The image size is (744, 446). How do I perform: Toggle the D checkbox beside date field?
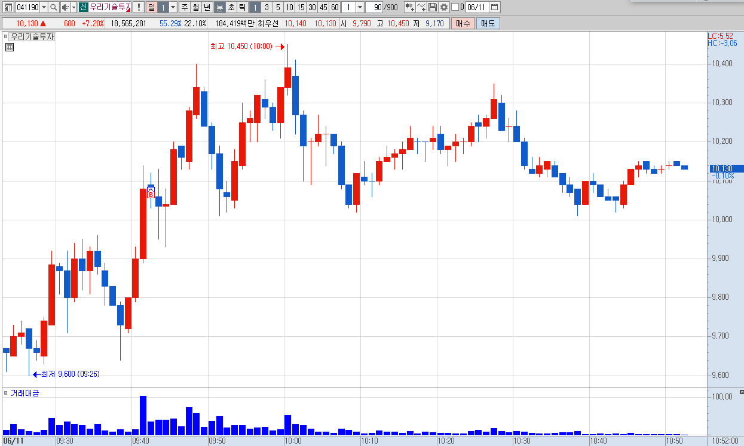(455, 7)
